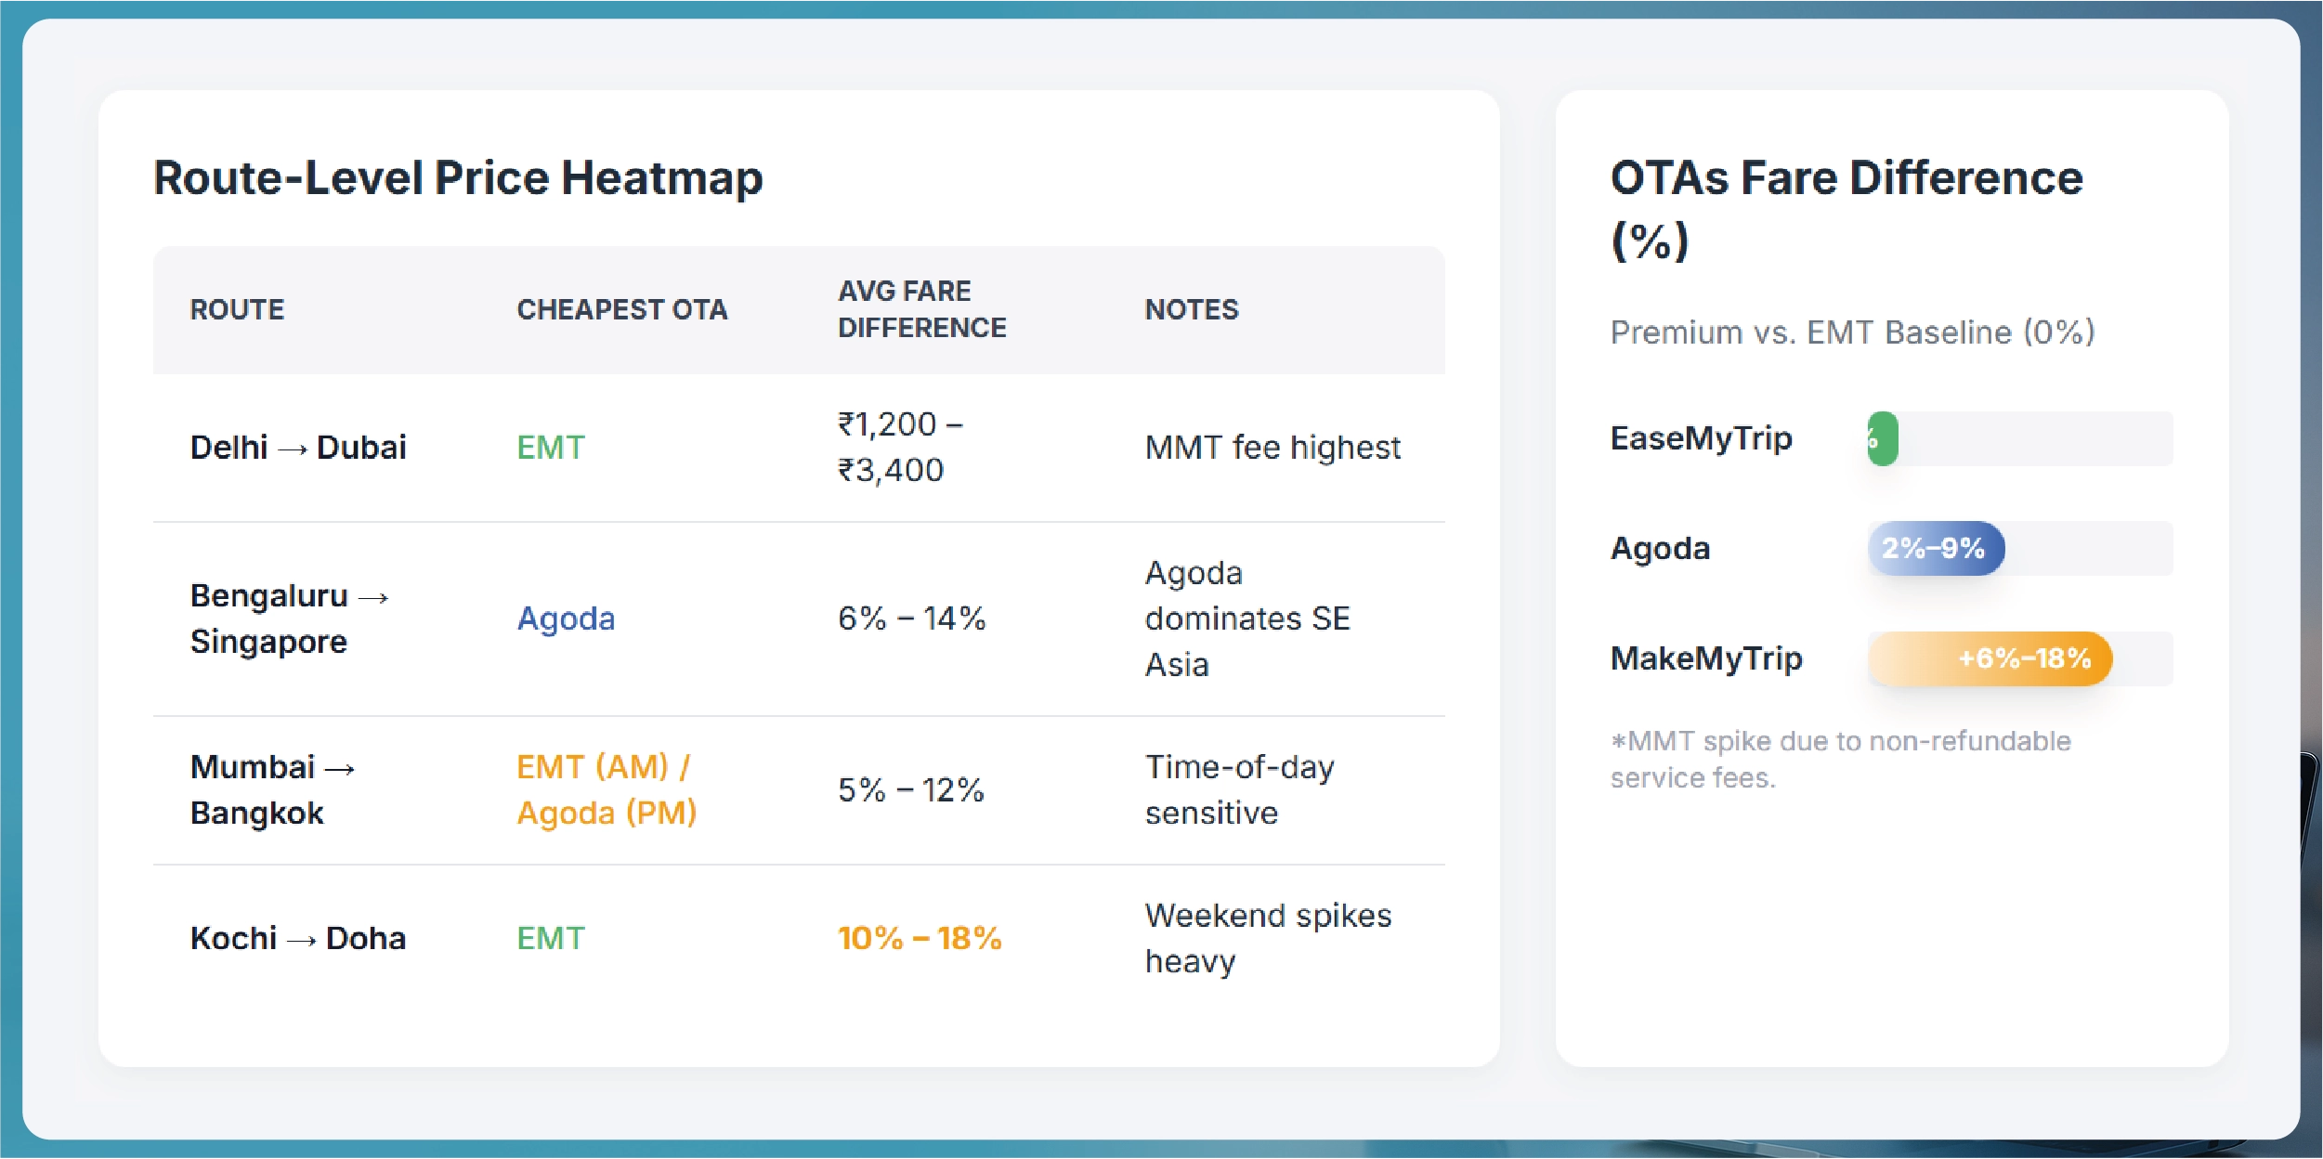The image size is (2323, 1159).
Task: Select the Mumbai → Bangkok route cell
Action: pyautogui.click(x=272, y=789)
